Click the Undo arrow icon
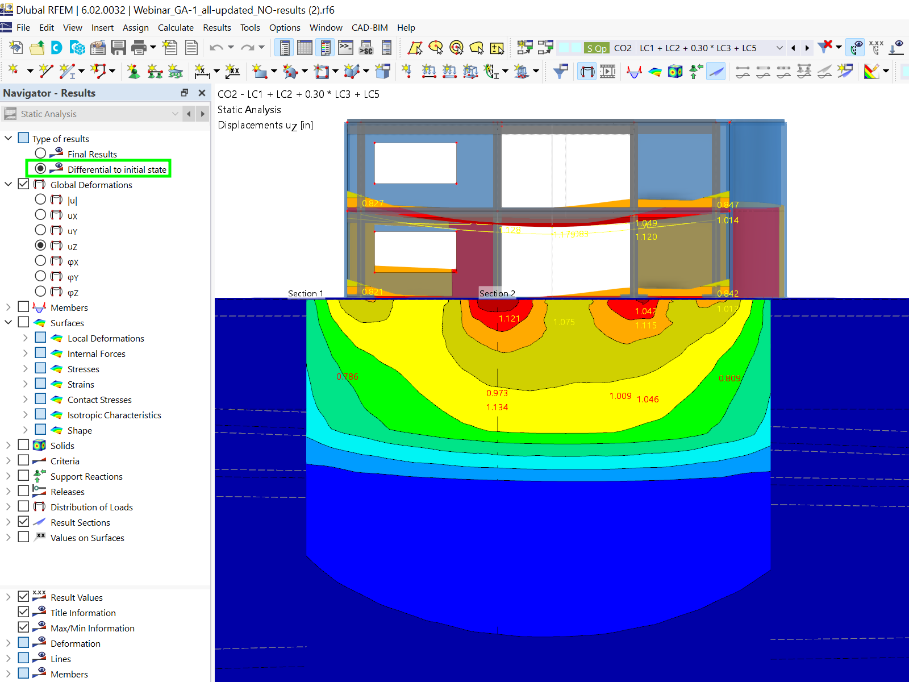Image resolution: width=909 pixels, height=682 pixels. click(216, 48)
